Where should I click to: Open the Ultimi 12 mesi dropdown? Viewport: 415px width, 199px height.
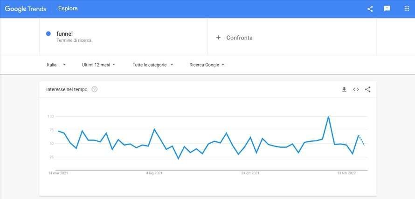coord(98,65)
